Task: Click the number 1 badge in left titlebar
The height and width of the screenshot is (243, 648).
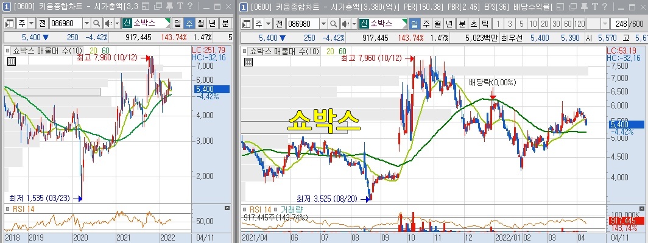Action: coord(7,7)
